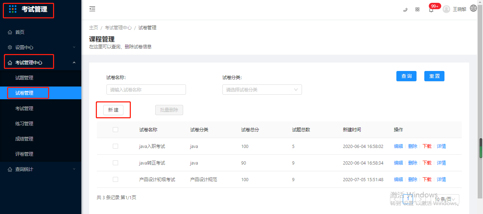Click 考试管理中心 in the breadcrumb
Viewport: 483px width, 214px height.
118,28
